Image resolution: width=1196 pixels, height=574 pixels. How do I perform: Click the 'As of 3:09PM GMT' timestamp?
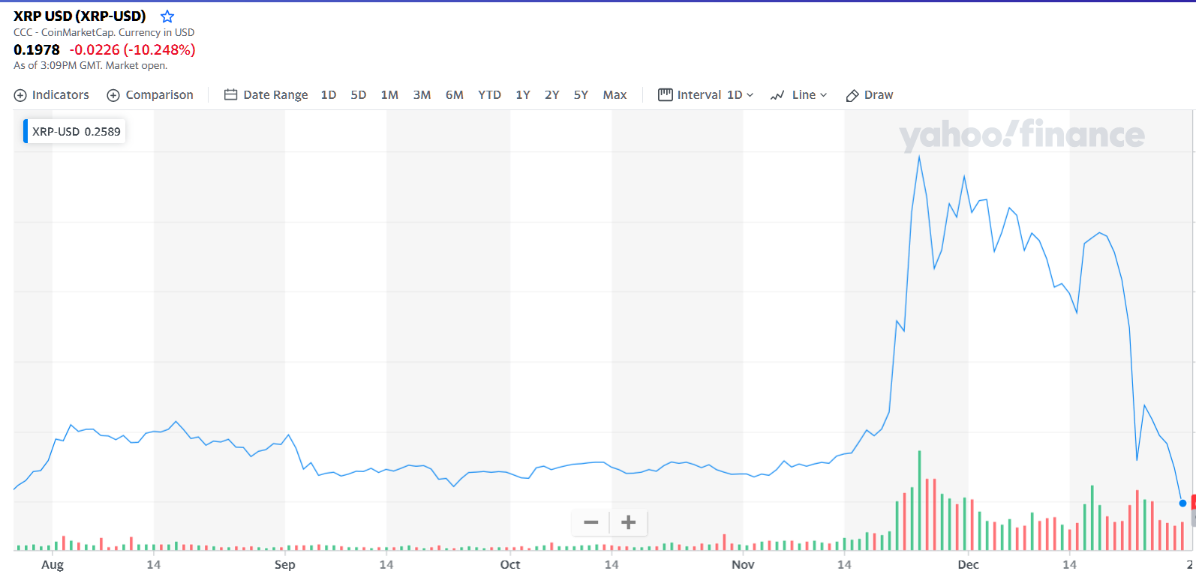click(90, 65)
